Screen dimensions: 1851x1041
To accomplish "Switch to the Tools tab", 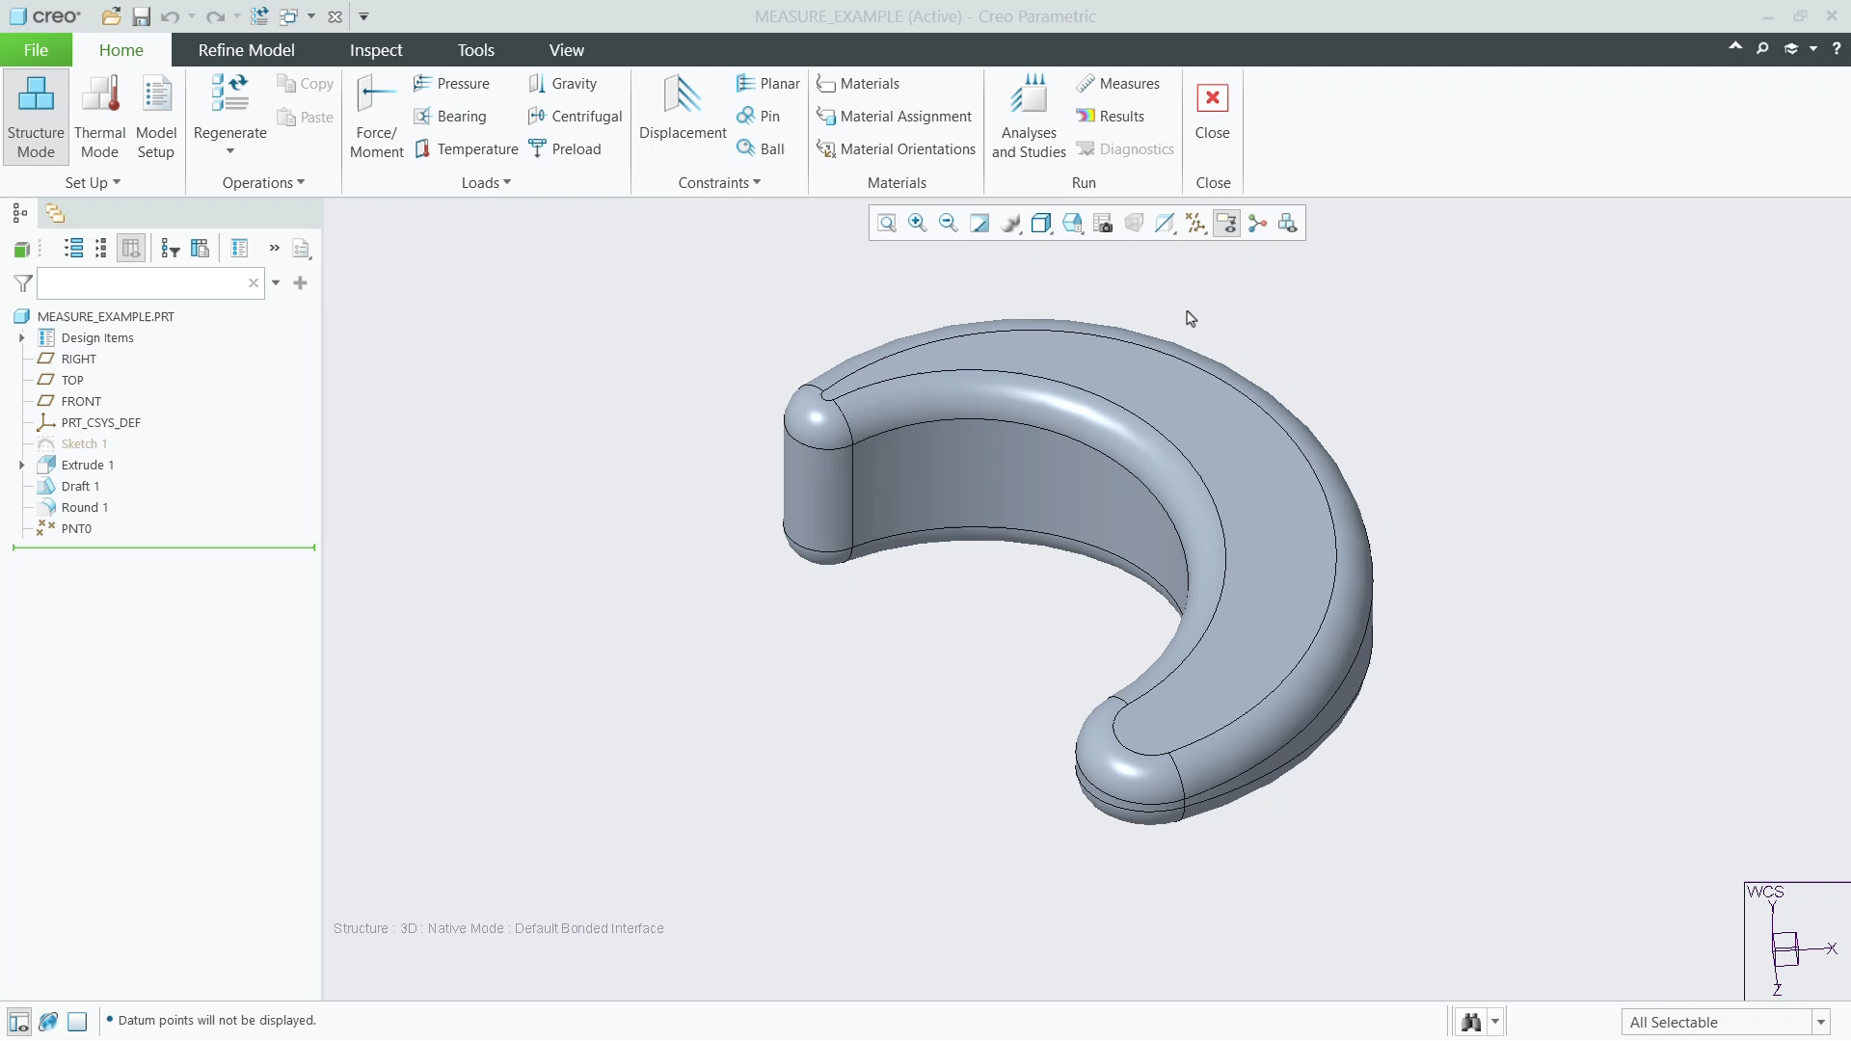I will click(x=475, y=50).
